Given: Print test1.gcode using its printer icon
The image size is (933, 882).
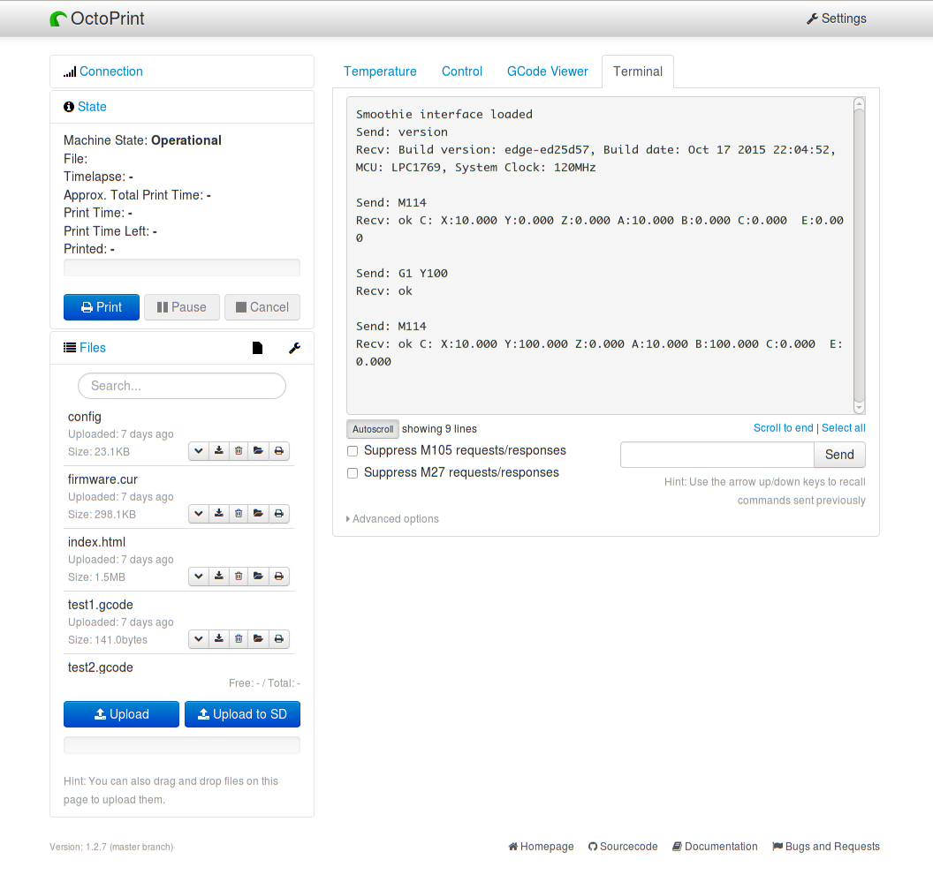Looking at the screenshot, I should [278, 639].
